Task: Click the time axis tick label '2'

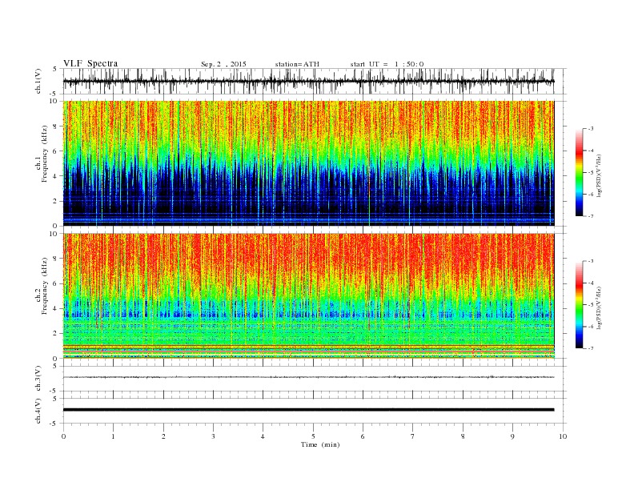Action: [x=163, y=436]
